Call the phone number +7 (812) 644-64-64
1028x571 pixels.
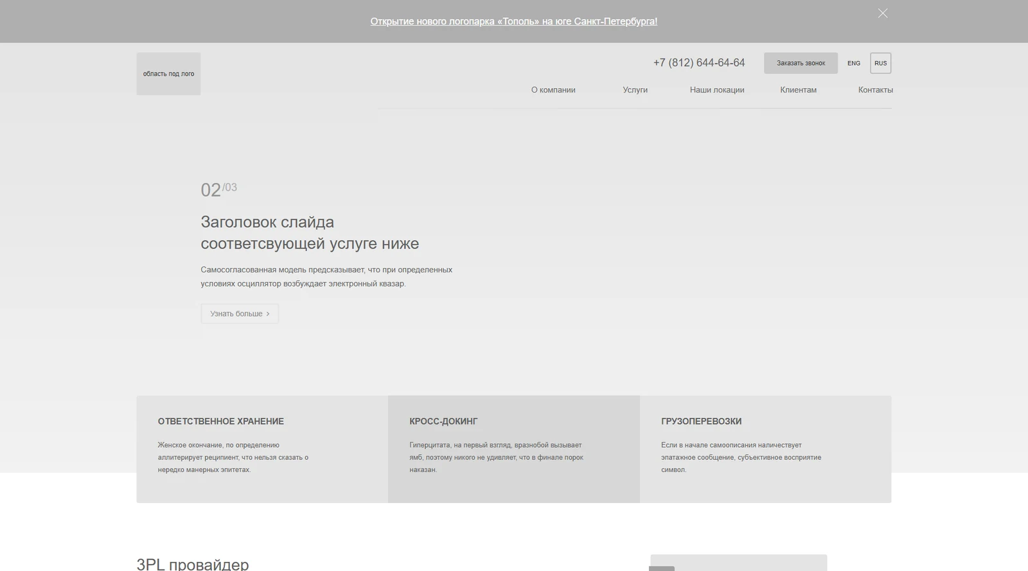point(699,63)
